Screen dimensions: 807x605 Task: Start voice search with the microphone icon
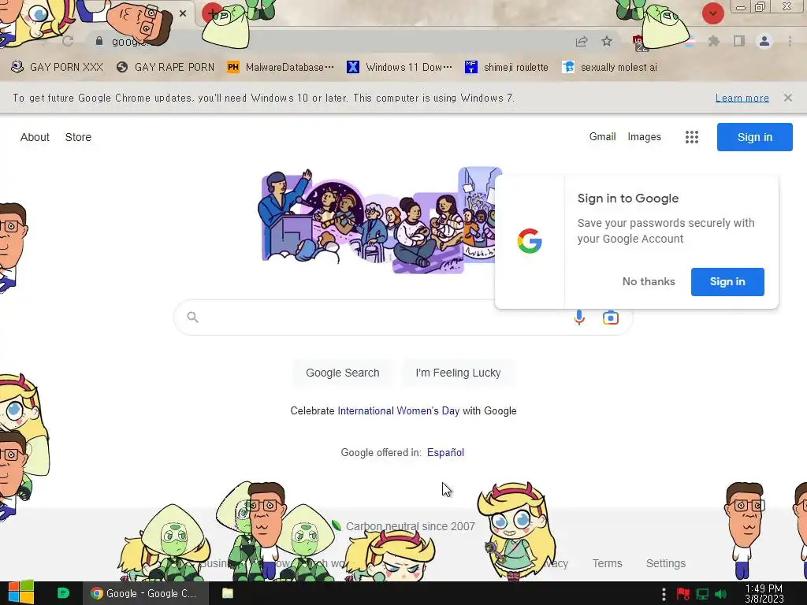[579, 317]
